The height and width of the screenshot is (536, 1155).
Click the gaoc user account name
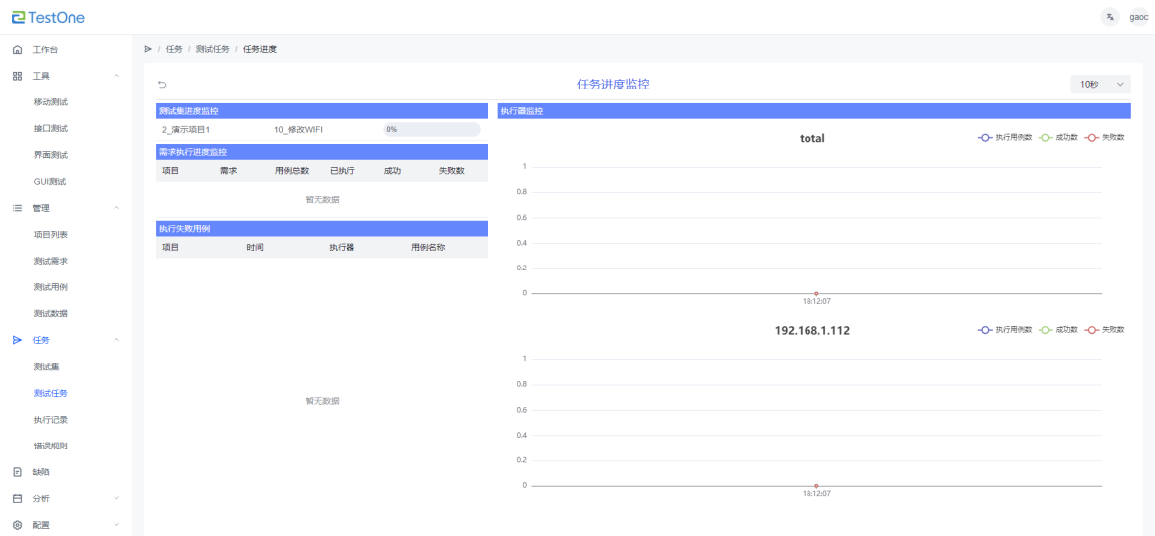click(x=1139, y=17)
